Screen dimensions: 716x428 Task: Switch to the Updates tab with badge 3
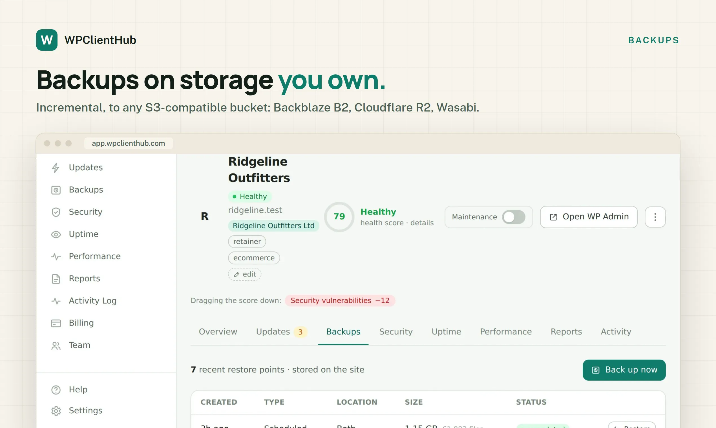pos(281,332)
